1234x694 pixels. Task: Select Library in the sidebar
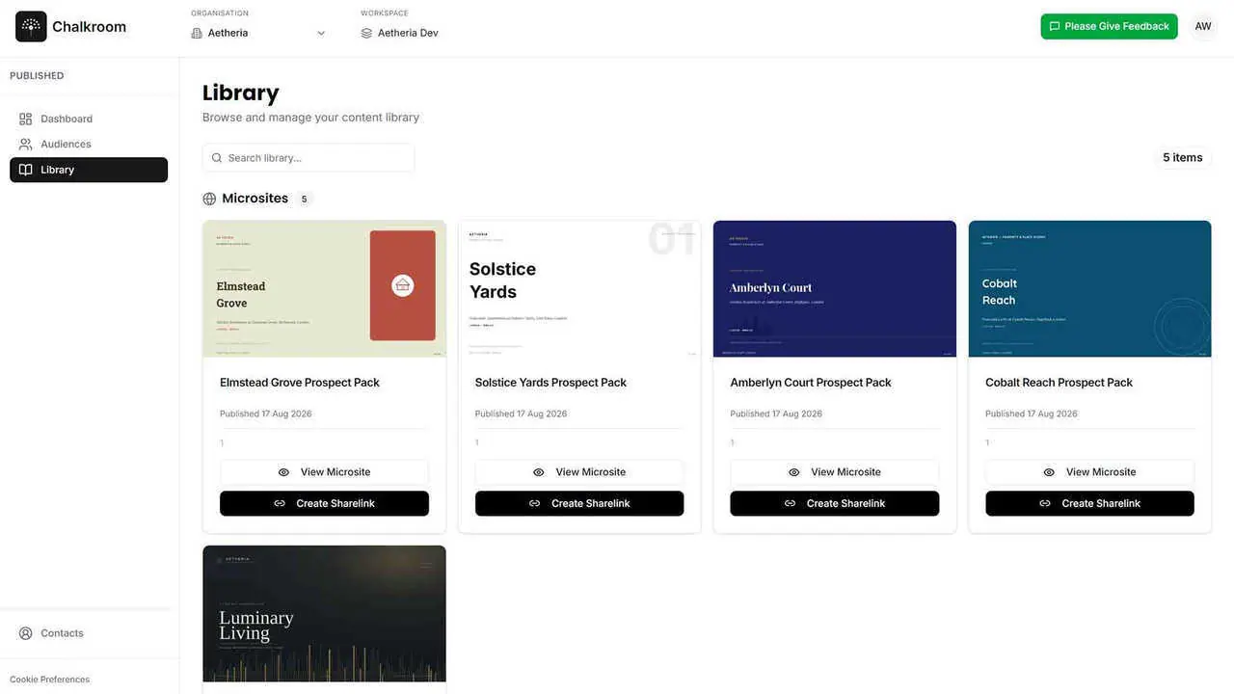[x=89, y=170]
